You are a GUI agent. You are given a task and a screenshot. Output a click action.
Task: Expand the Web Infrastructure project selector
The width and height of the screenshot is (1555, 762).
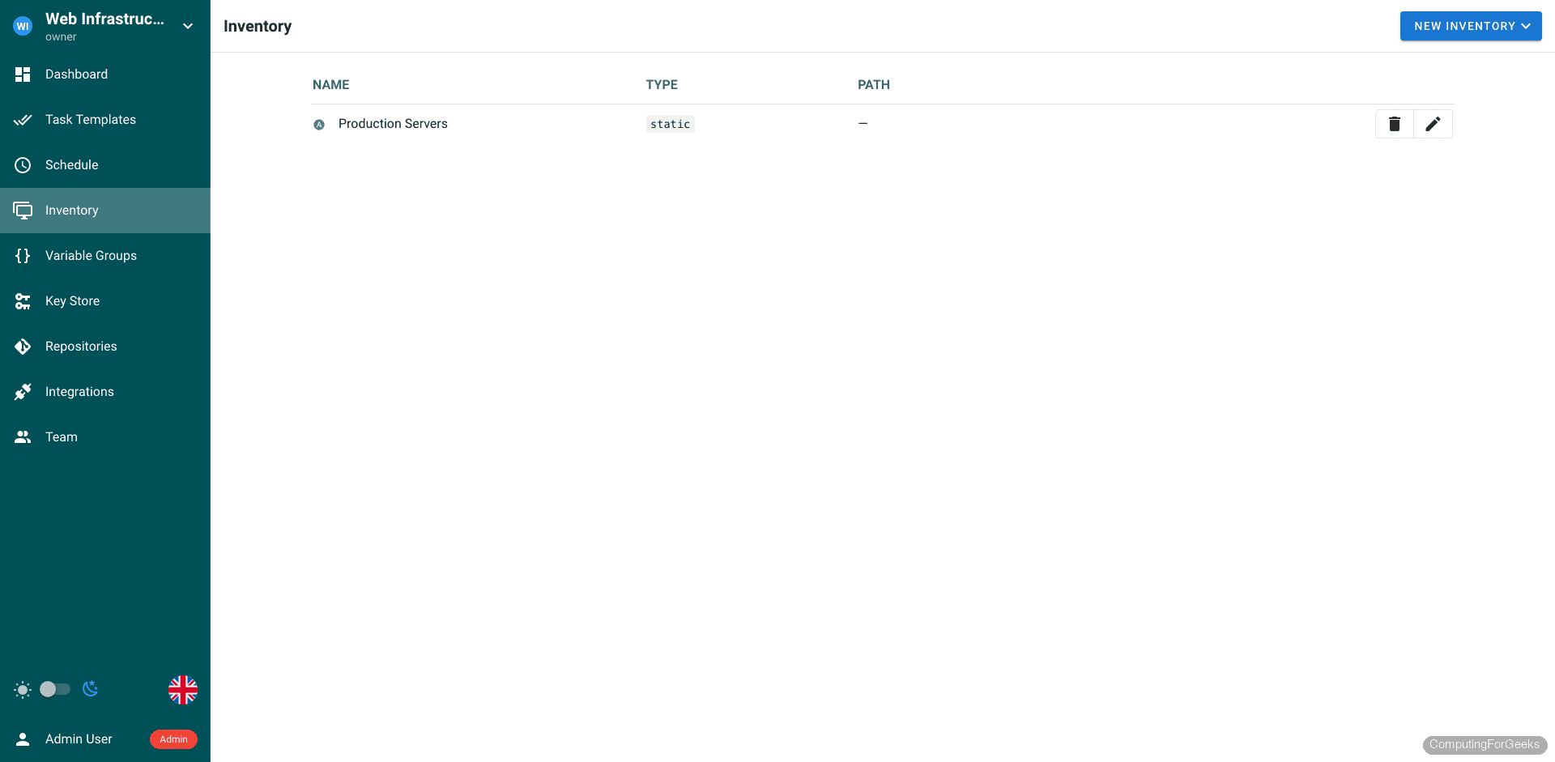187,25
